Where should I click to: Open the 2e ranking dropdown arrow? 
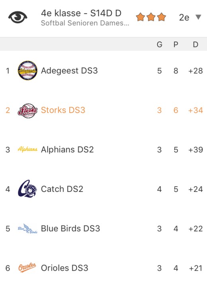[x=198, y=17]
